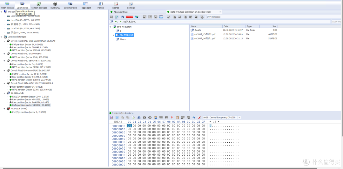Close the Btrfs ds-32bs.vmdk tab

coord(220,12)
